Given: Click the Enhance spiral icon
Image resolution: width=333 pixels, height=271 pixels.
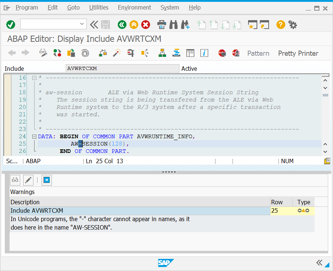Looking at the screenshot, I should coord(85,53).
